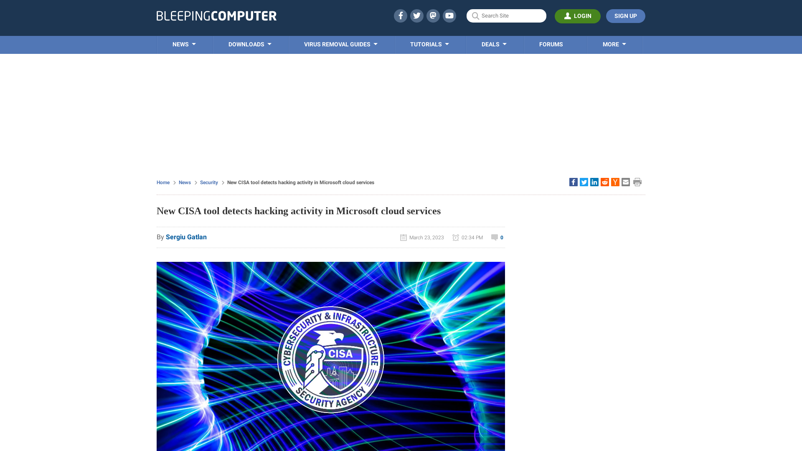Click the Email share icon
This screenshot has height=451, width=802.
pyautogui.click(x=625, y=182)
